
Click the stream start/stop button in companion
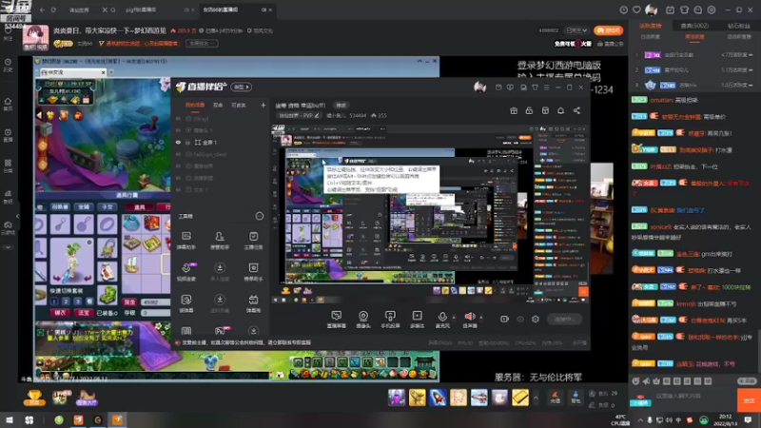[565, 320]
